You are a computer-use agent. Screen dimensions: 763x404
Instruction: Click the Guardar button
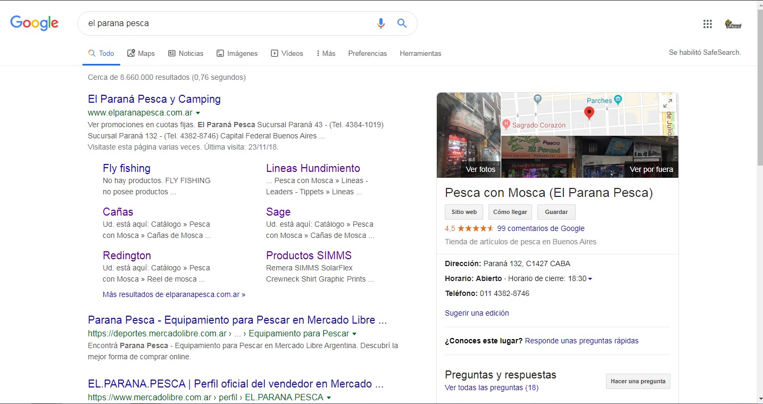(557, 212)
